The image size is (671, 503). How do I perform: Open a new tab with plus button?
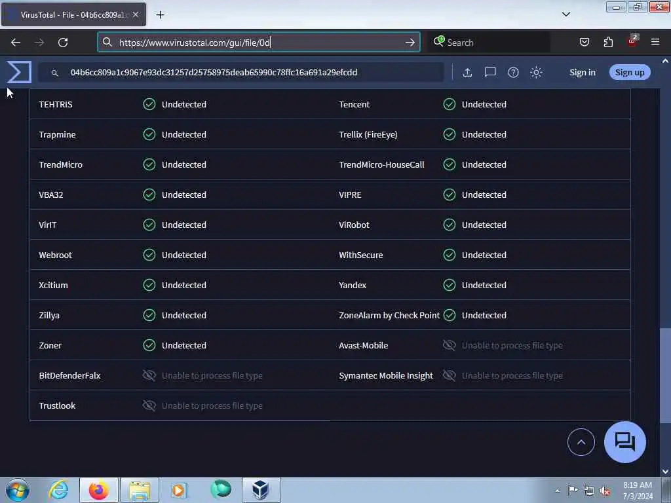[160, 15]
